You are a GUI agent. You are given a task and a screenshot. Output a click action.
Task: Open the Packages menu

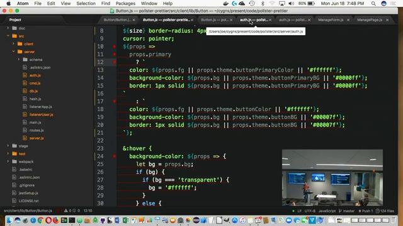[125, 3]
